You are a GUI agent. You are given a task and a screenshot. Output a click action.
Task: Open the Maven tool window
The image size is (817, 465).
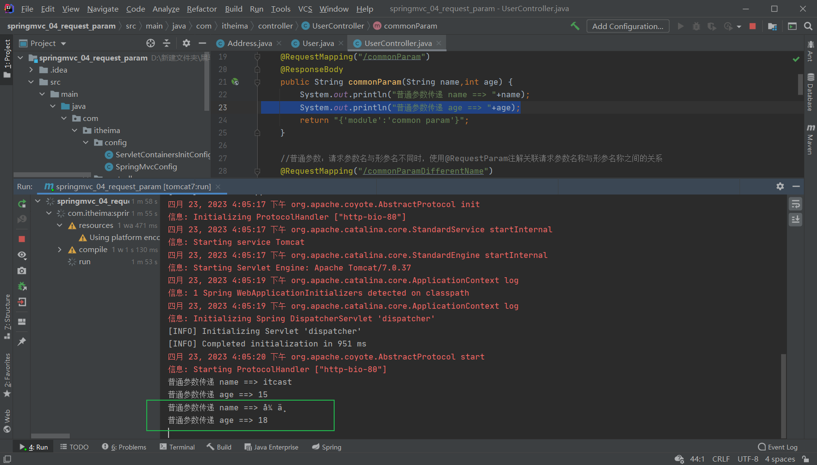point(810,139)
